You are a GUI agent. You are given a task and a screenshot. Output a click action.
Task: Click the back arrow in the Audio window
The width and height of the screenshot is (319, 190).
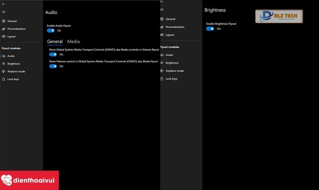point(3,4)
